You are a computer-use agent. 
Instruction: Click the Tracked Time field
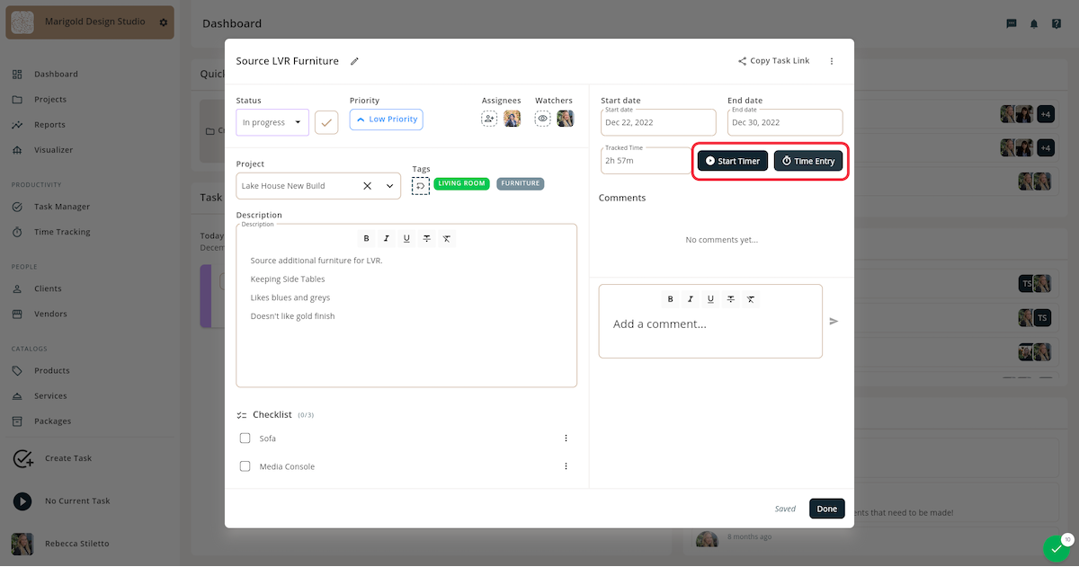click(646, 161)
